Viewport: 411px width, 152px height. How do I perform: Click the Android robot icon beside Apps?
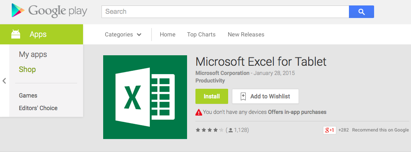[16, 34]
